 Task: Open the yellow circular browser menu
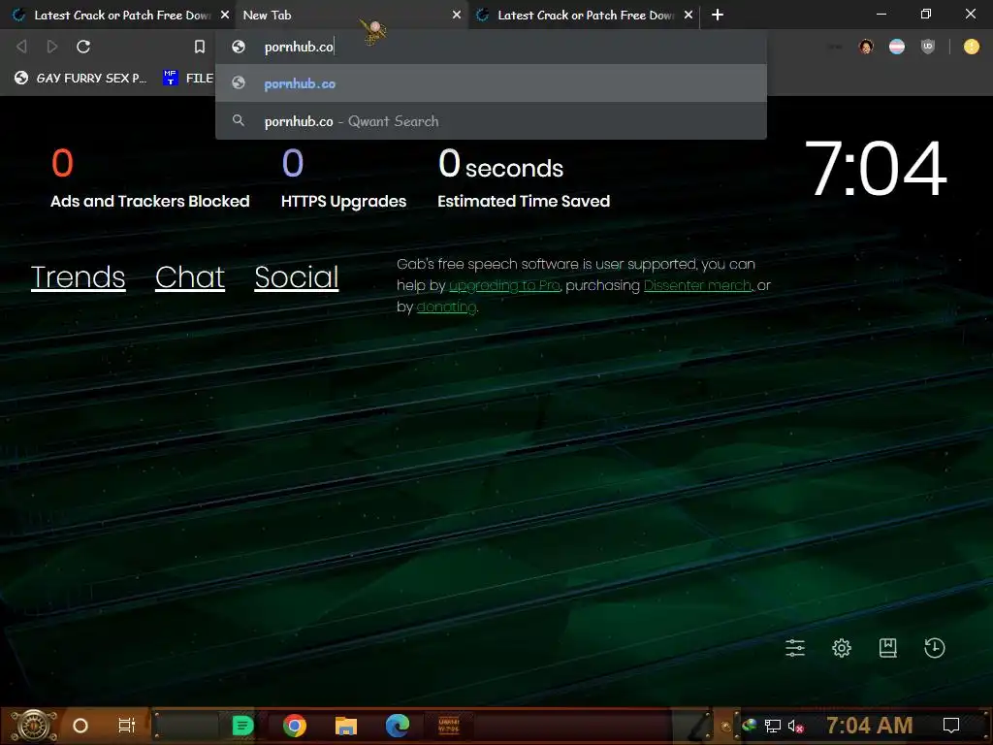pyautogui.click(x=971, y=47)
